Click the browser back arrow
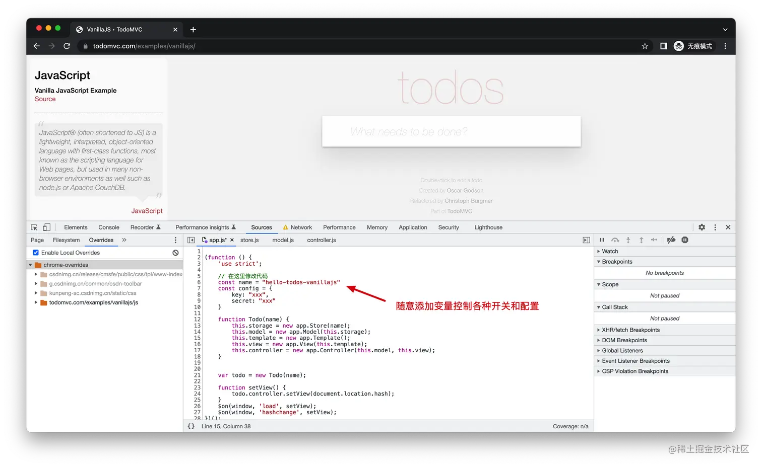This screenshot has width=762, height=467. (x=37, y=46)
